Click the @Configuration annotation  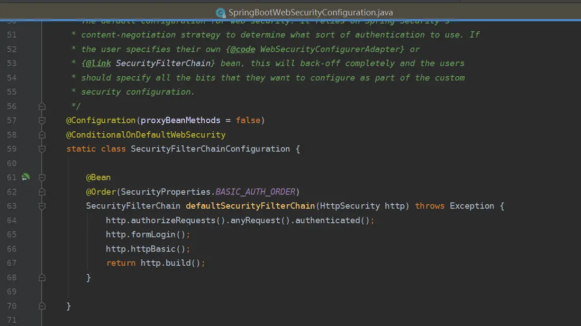[101, 121]
